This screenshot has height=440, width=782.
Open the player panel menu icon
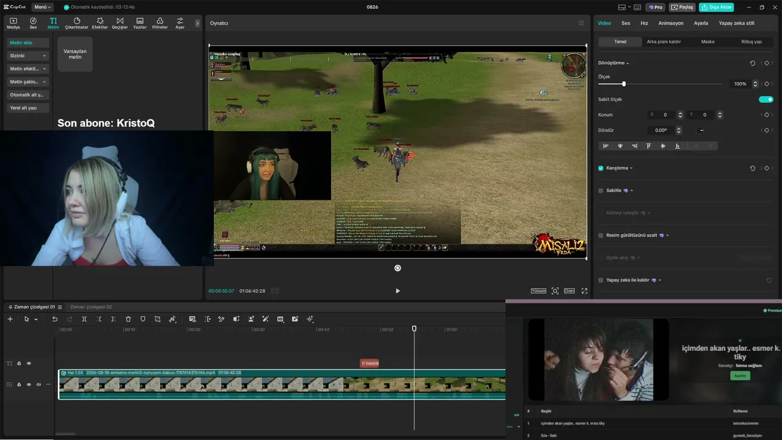pyautogui.click(x=581, y=23)
